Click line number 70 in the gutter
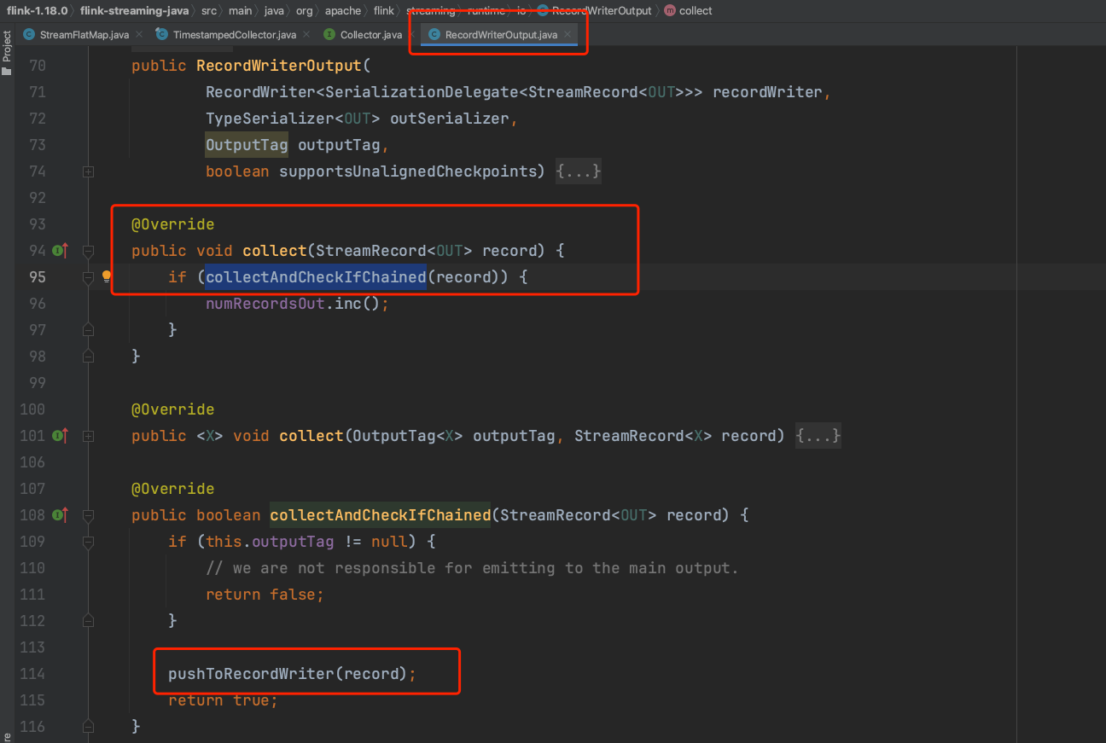This screenshot has width=1106, height=743. pyautogui.click(x=37, y=66)
